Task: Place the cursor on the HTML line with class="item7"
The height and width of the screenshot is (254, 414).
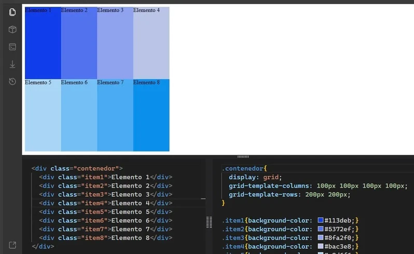Action: 106,229
